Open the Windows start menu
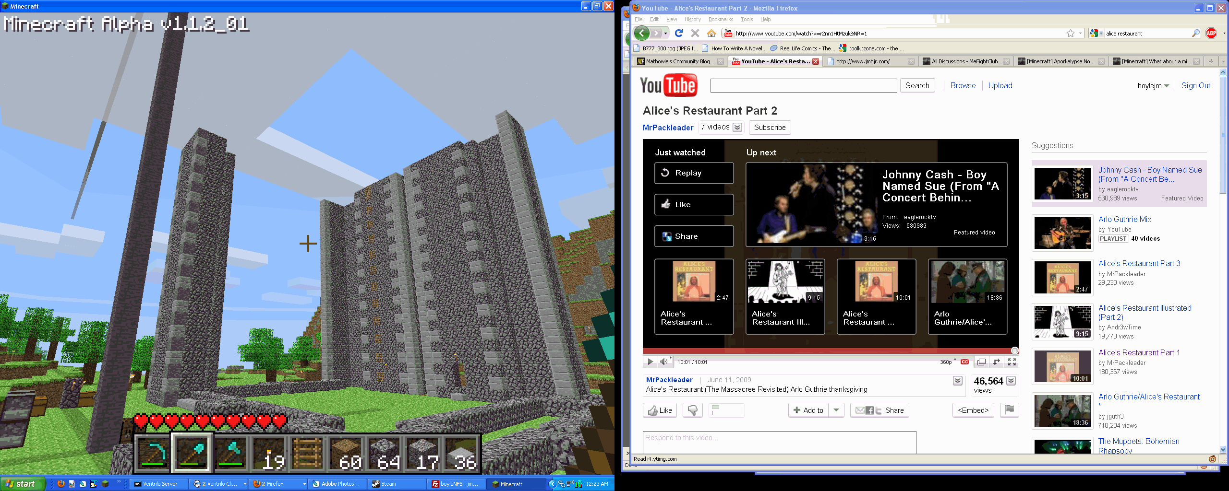This screenshot has width=1229, height=491. [x=22, y=484]
